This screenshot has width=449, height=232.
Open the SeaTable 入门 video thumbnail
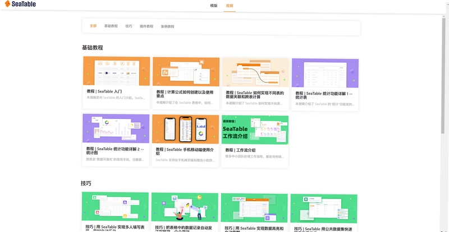[x=117, y=71]
